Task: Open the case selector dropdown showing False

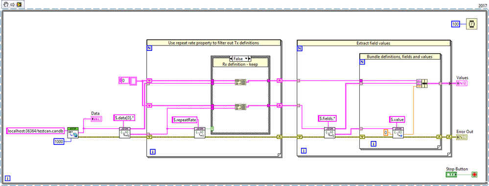Action: (x=240, y=59)
